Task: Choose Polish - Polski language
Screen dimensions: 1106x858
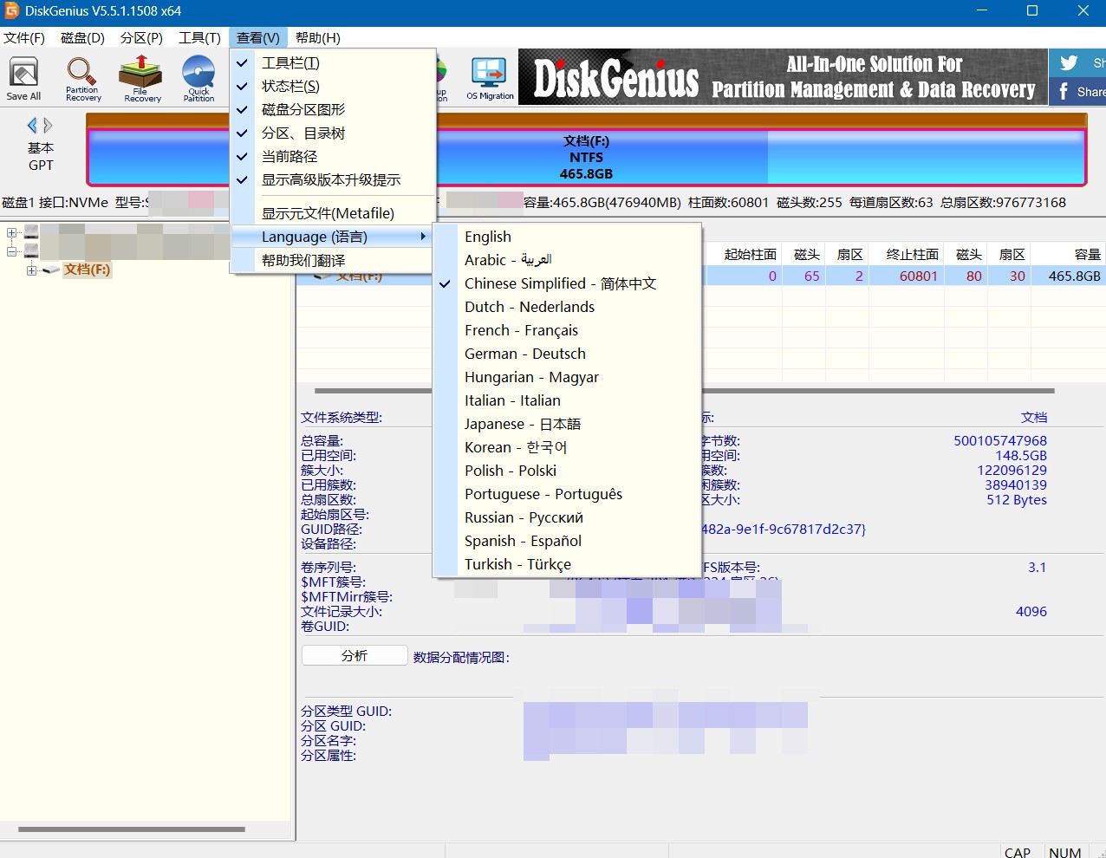Action: pyautogui.click(x=567, y=471)
